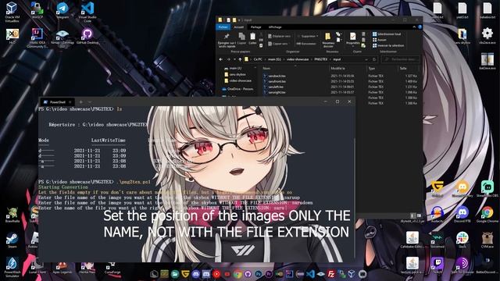Screen dimensions: 500x281
Task: Open the Explorer help question mark button
Action: click(420, 27)
